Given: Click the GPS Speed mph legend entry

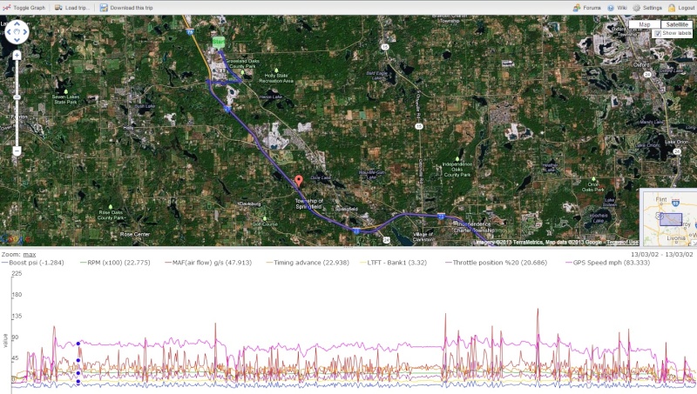Looking at the screenshot, I should [607, 263].
